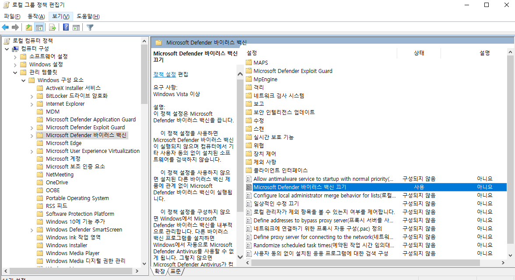The width and height of the screenshot is (515, 280).
Task: Click the policy icon of Allow antimalware service row
Action: 249,179
